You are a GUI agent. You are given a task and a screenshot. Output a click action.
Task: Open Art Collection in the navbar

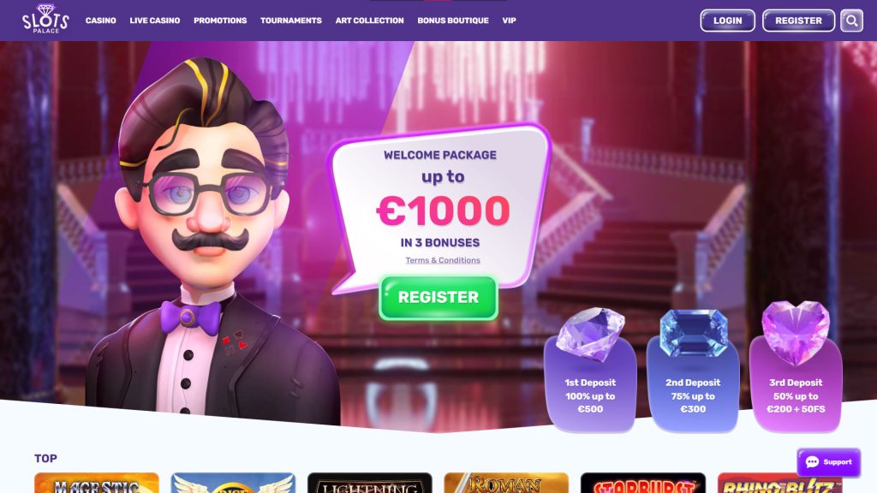click(370, 21)
